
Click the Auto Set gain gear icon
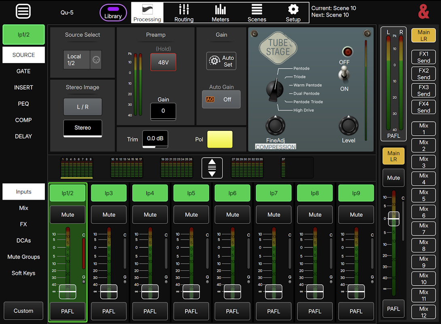coord(214,61)
